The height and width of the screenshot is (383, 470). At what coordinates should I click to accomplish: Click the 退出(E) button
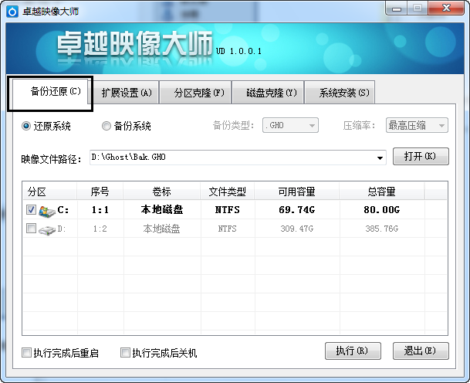[420, 351]
